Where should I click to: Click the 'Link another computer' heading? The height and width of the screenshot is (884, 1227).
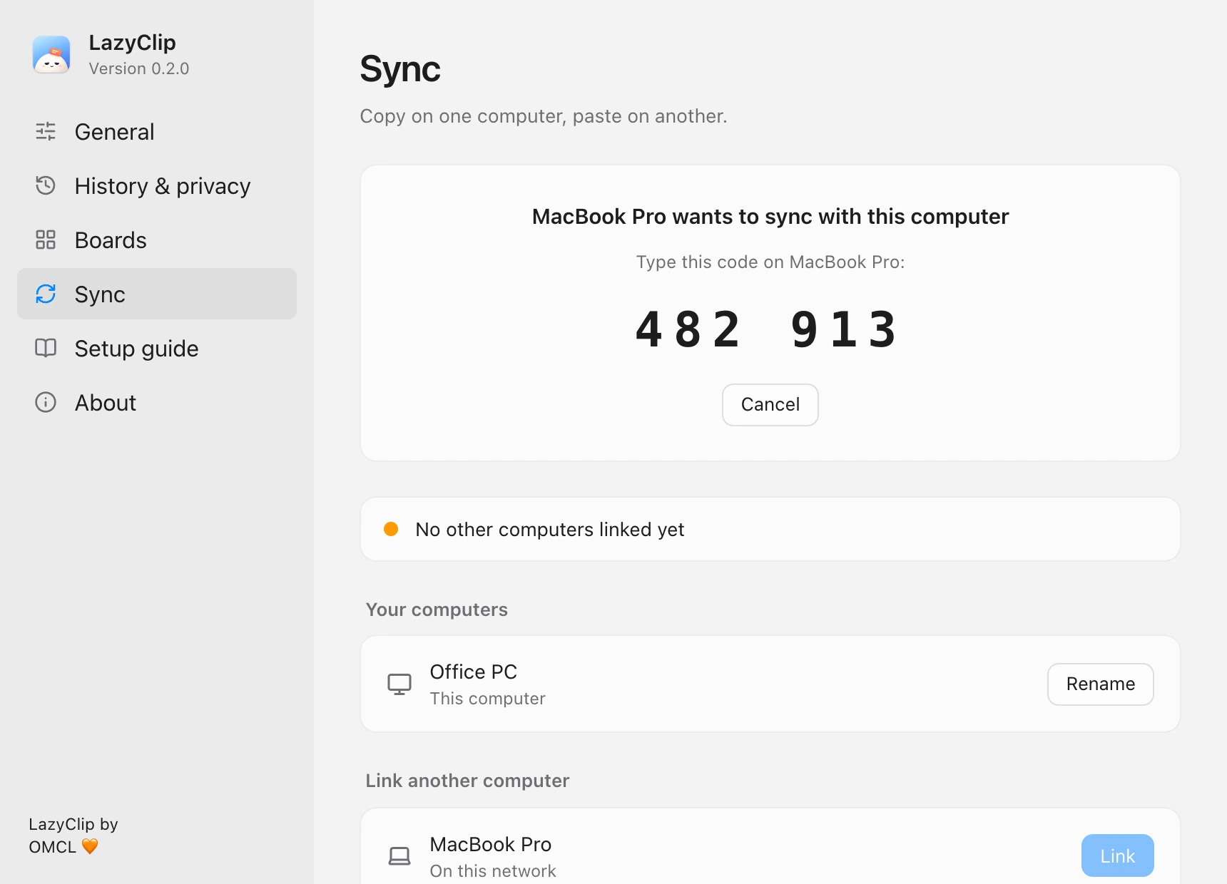pyautogui.click(x=467, y=781)
